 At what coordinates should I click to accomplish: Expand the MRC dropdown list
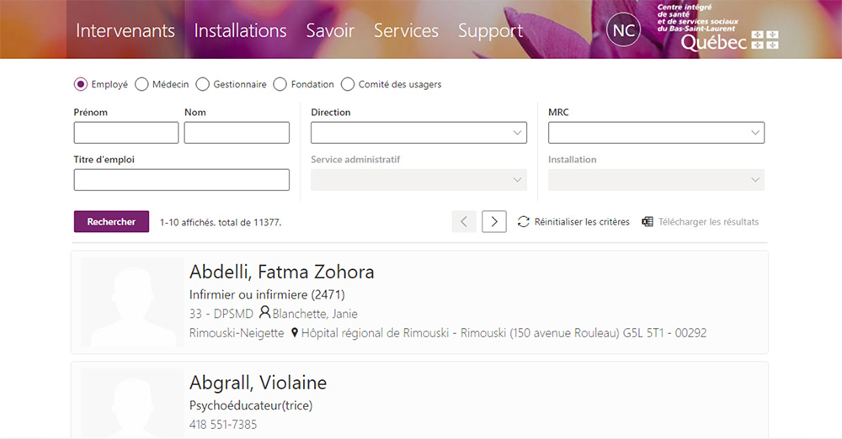coord(656,133)
